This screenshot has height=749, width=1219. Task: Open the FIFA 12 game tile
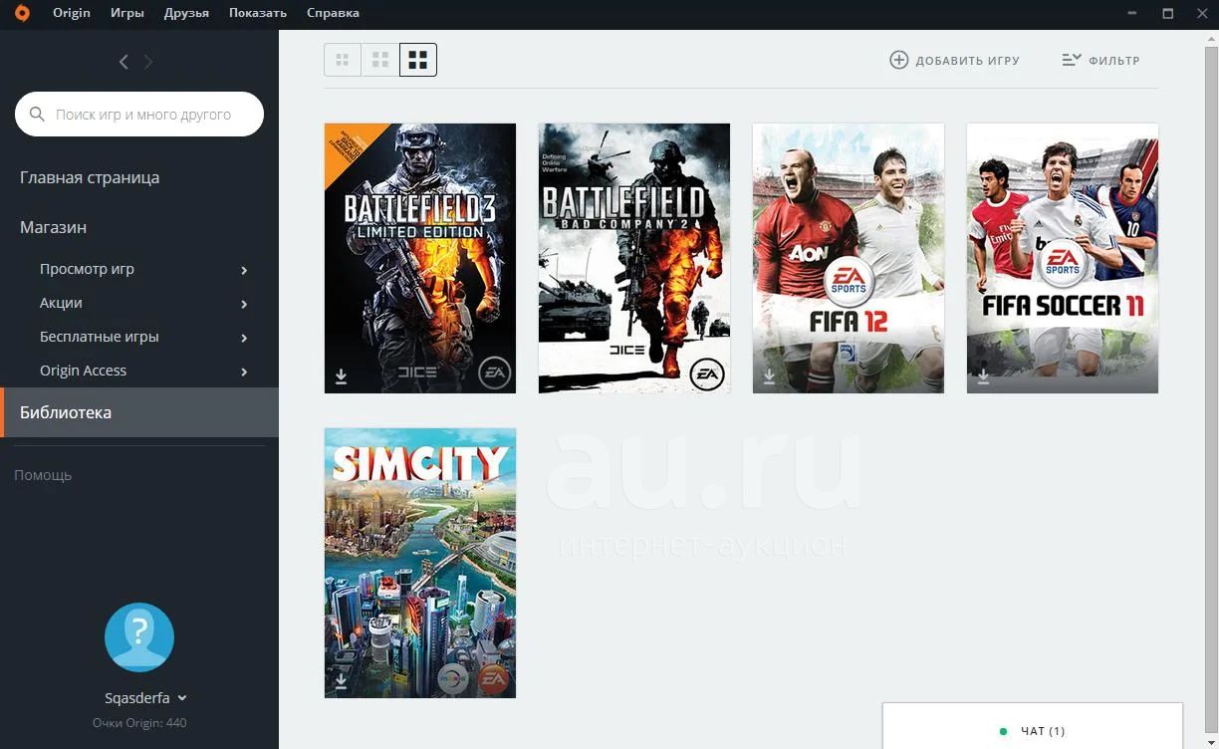coord(849,258)
